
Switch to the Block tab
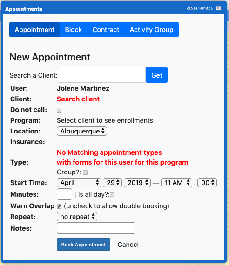[73, 30]
